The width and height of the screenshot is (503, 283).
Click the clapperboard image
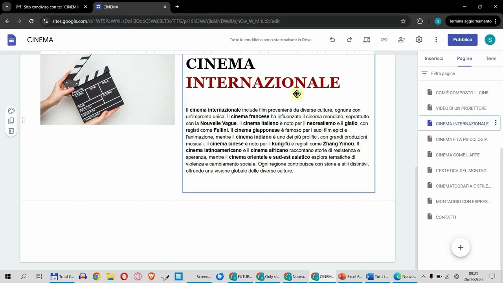(107, 89)
